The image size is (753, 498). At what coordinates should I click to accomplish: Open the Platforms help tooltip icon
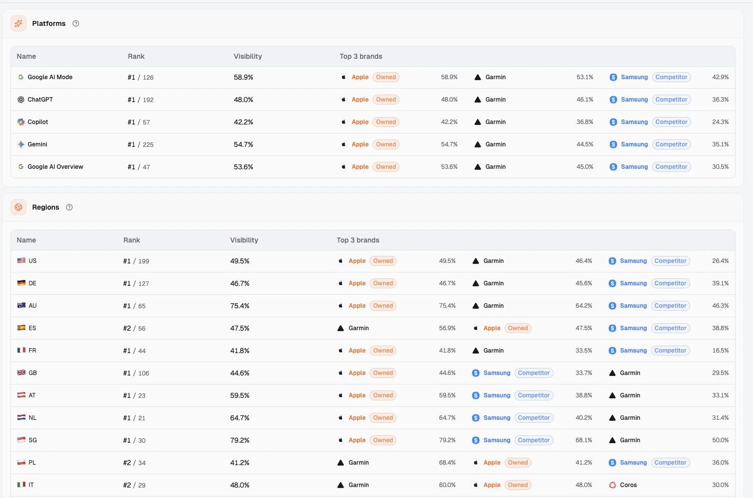[76, 23]
